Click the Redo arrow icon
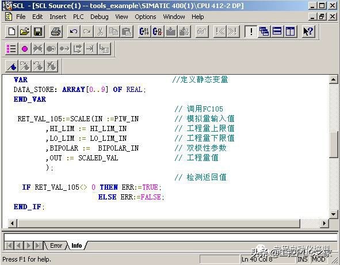 coord(87,32)
